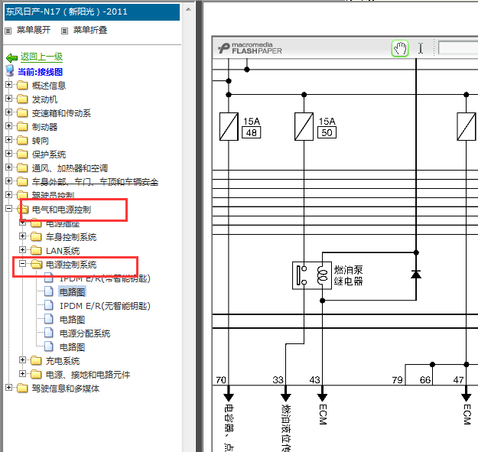This screenshot has height=452, width=478.
Task: Click the LAN系统 folder icon
Action: coord(36,250)
